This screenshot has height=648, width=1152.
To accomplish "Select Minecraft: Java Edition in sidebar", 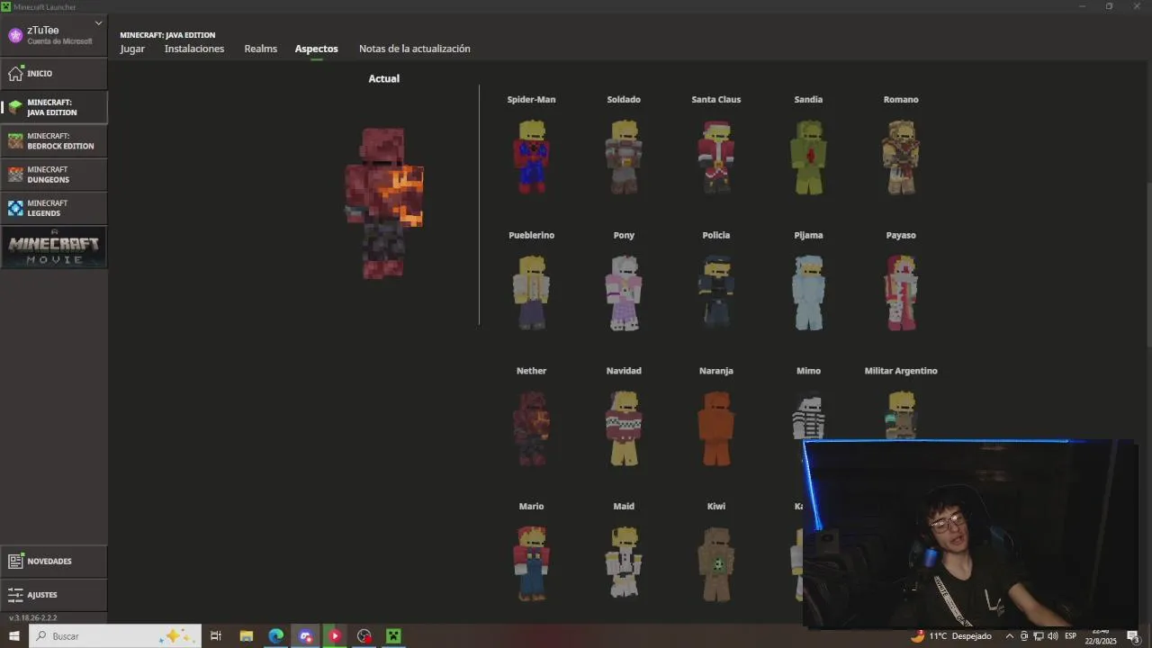I will coord(54,107).
